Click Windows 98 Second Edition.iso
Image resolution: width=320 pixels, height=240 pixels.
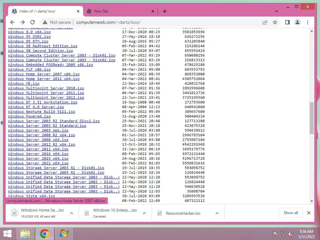click(40, 51)
